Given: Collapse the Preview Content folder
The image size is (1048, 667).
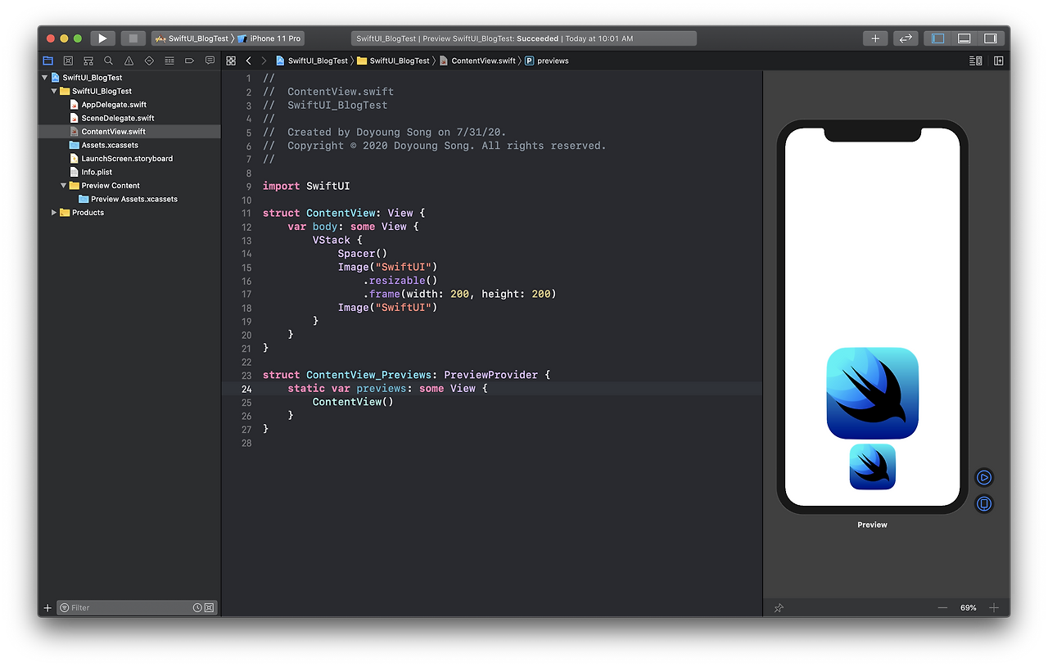Looking at the screenshot, I should pos(64,186).
